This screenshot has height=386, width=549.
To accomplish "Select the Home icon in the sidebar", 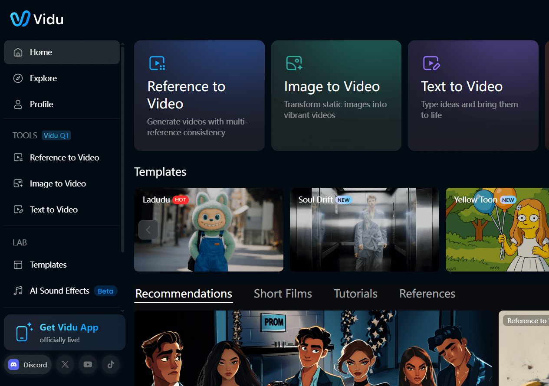I will (18, 52).
